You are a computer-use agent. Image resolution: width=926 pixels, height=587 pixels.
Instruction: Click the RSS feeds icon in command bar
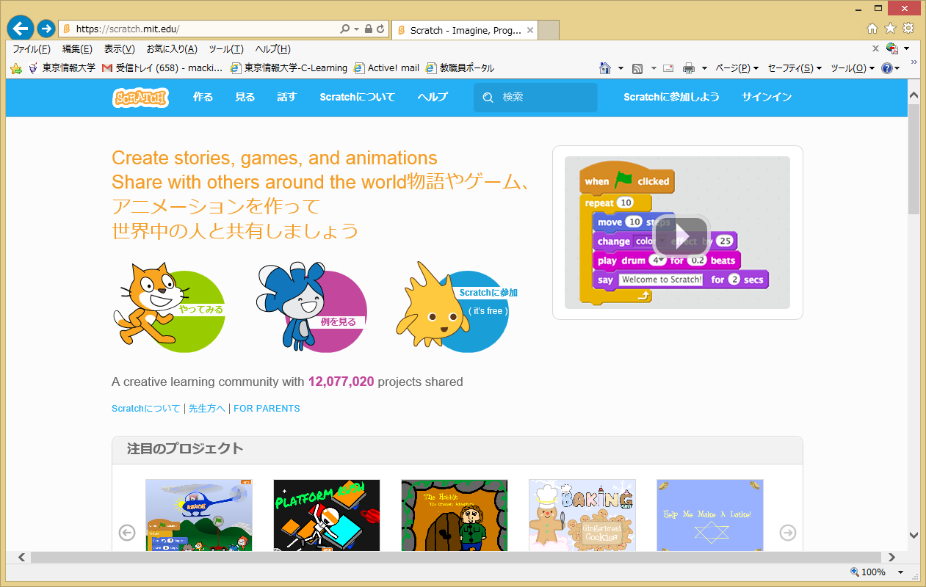tap(637, 68)
